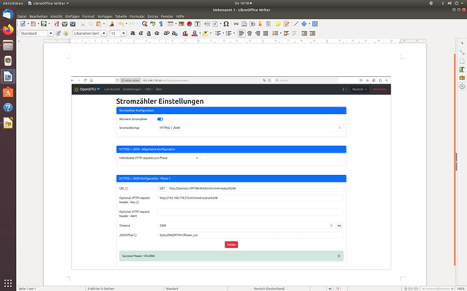Expand the Insert Table dropdown arrow

tap(175, 24)
